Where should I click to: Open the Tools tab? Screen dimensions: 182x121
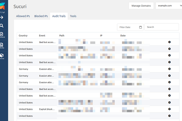(x=73, y=16)
